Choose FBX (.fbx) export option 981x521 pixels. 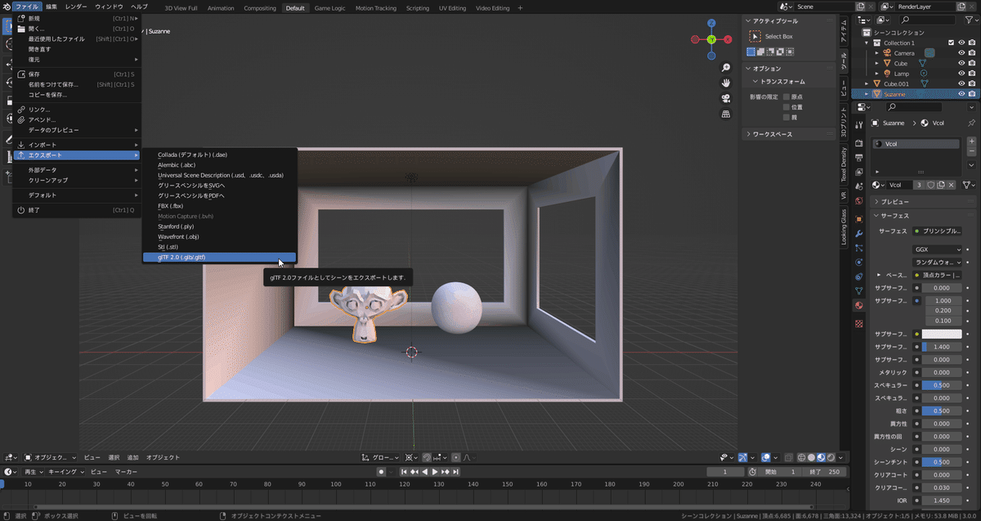coord(219,206)
